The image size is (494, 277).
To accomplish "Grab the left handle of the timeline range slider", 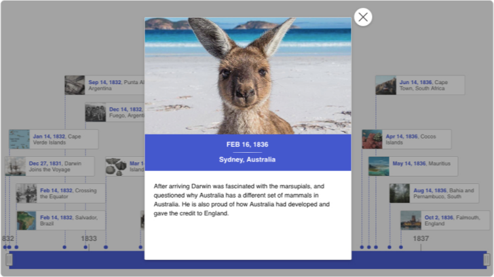I will [x=9, y=259].
